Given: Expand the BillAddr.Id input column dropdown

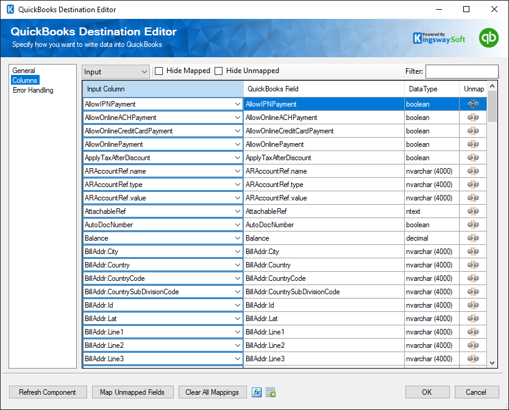Looking at the screenshot, I should (x=238, y=305).
